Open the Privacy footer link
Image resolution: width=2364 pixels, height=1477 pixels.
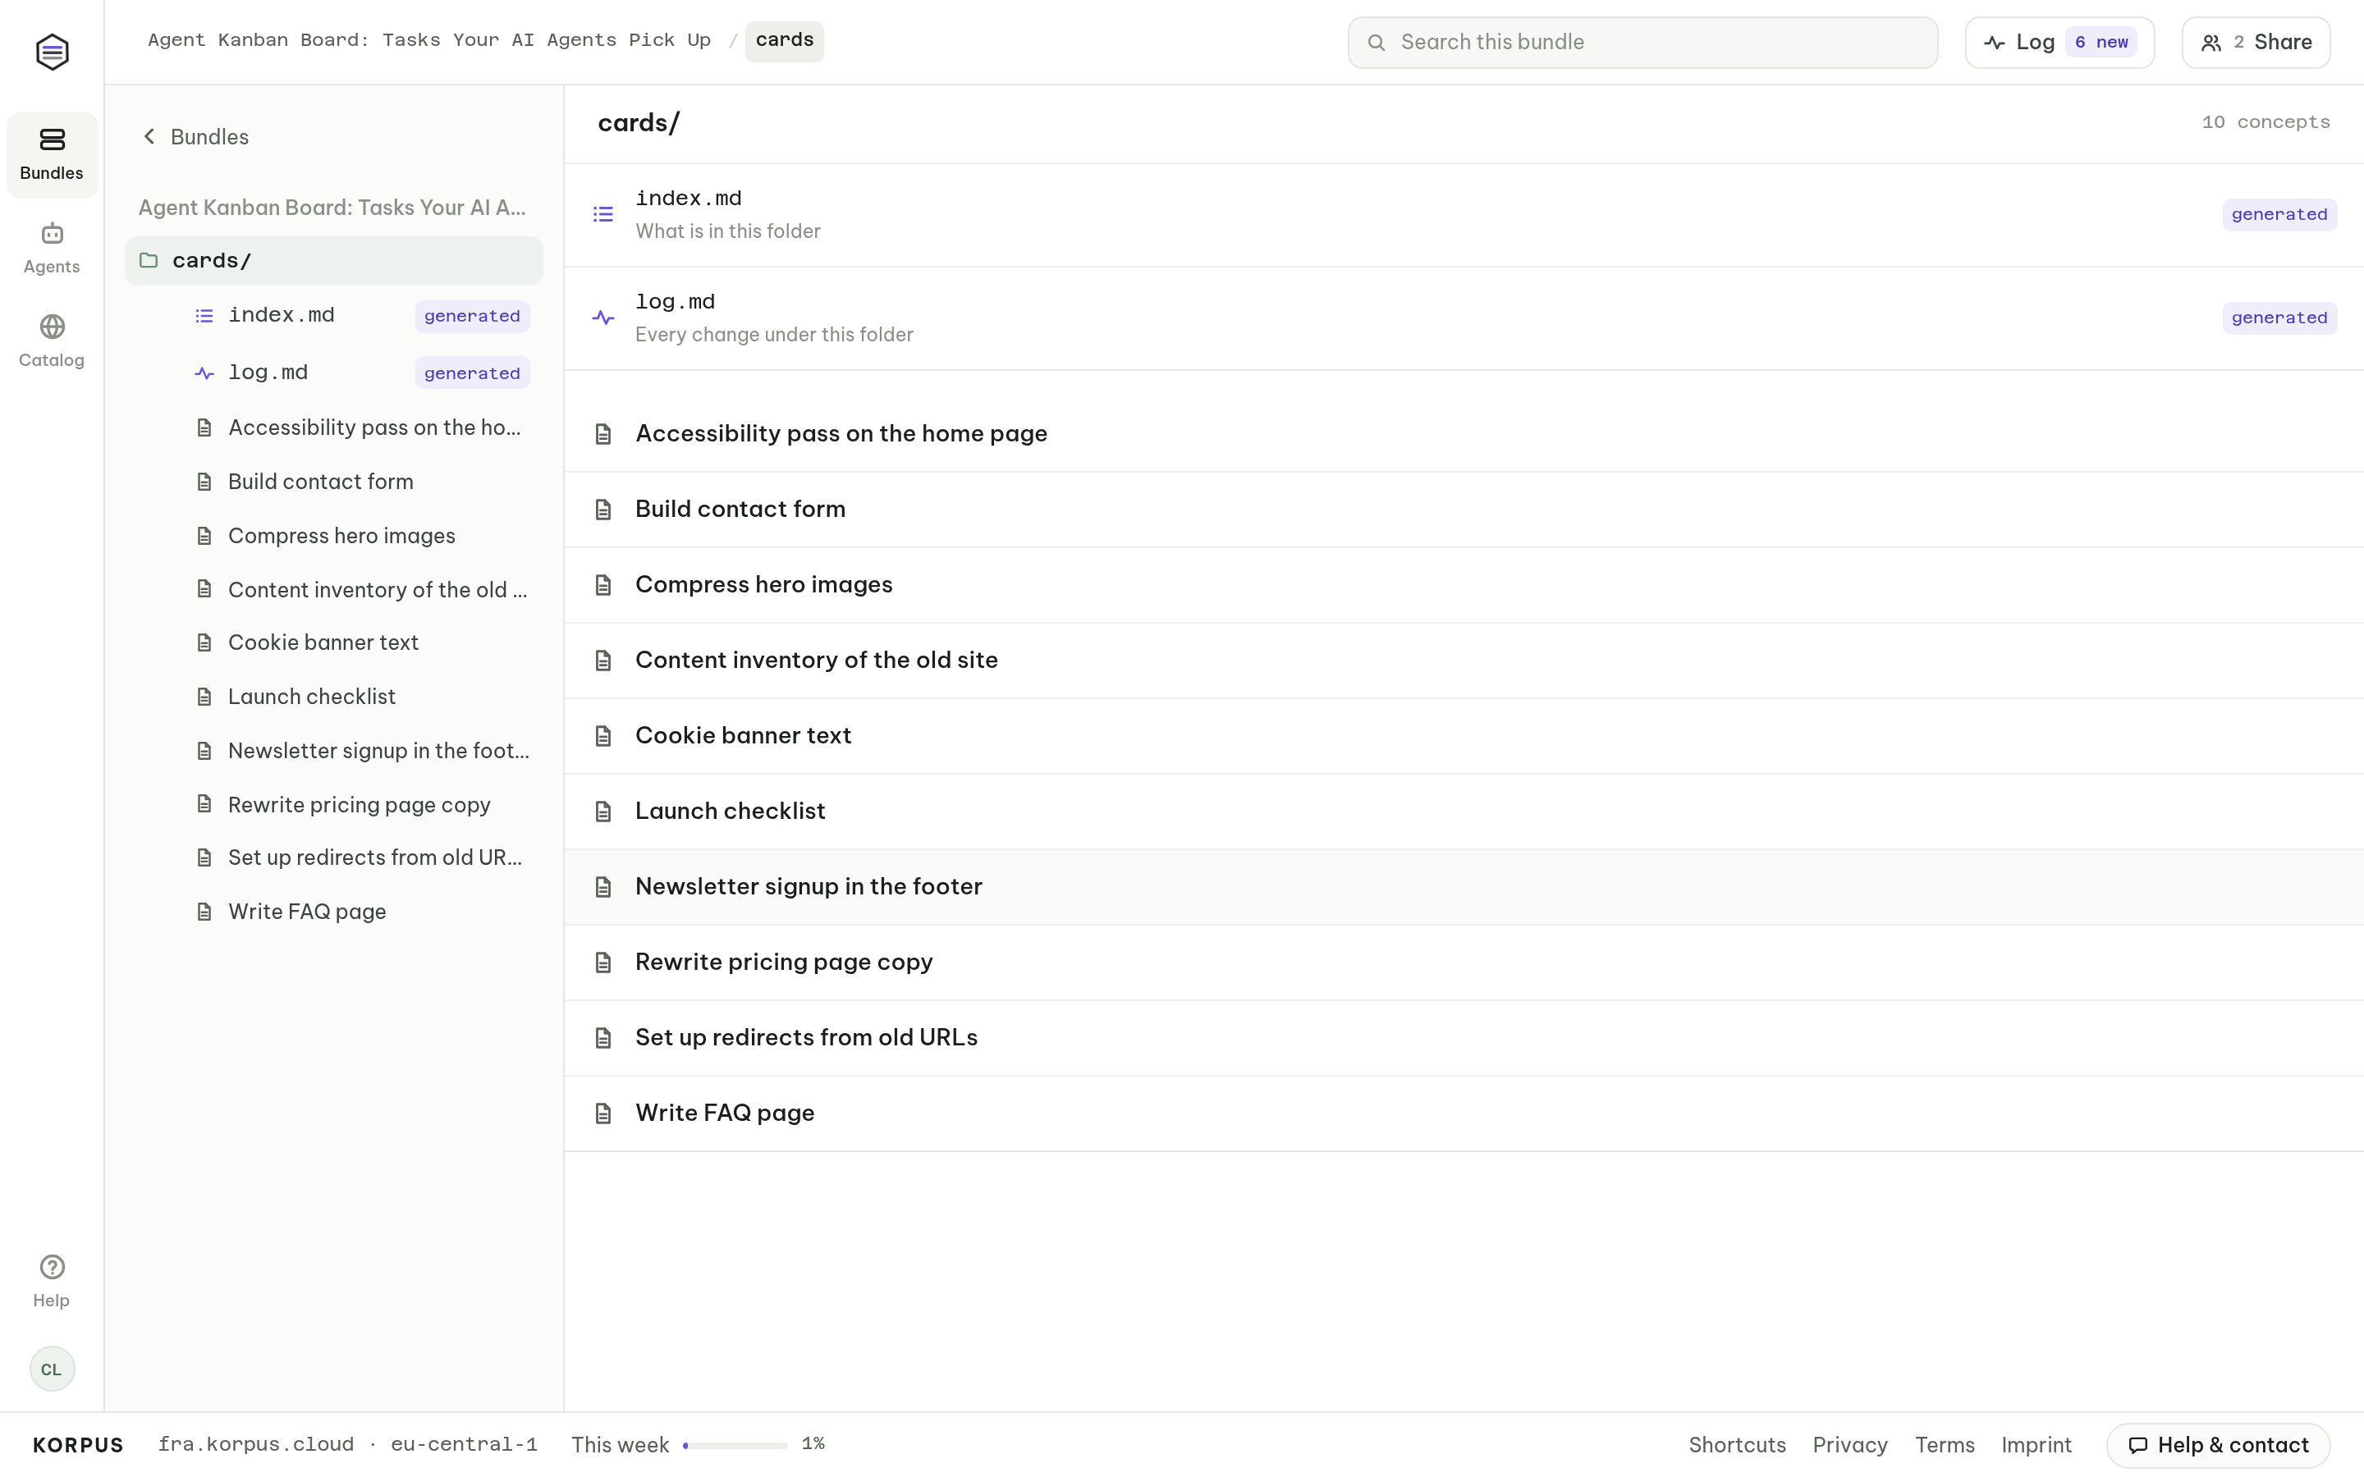coord(1850,1445)
